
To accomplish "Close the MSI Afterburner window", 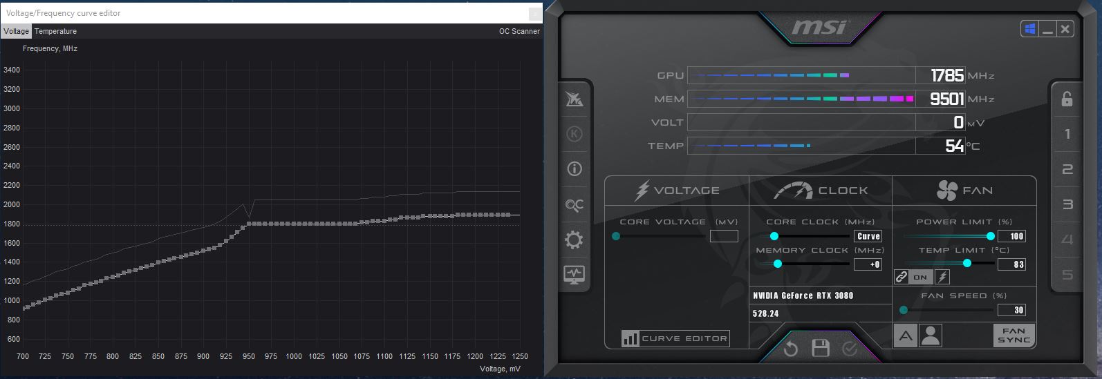I will tap(1065, 29).
